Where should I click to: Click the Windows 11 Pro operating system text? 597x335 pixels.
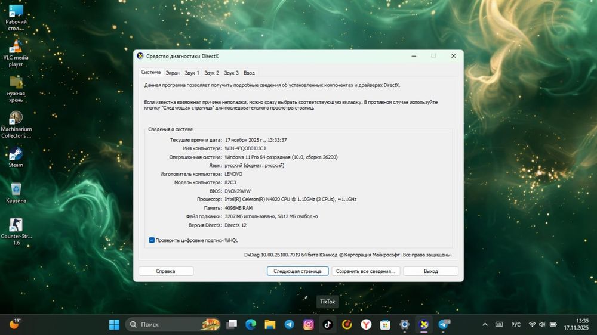281,157
